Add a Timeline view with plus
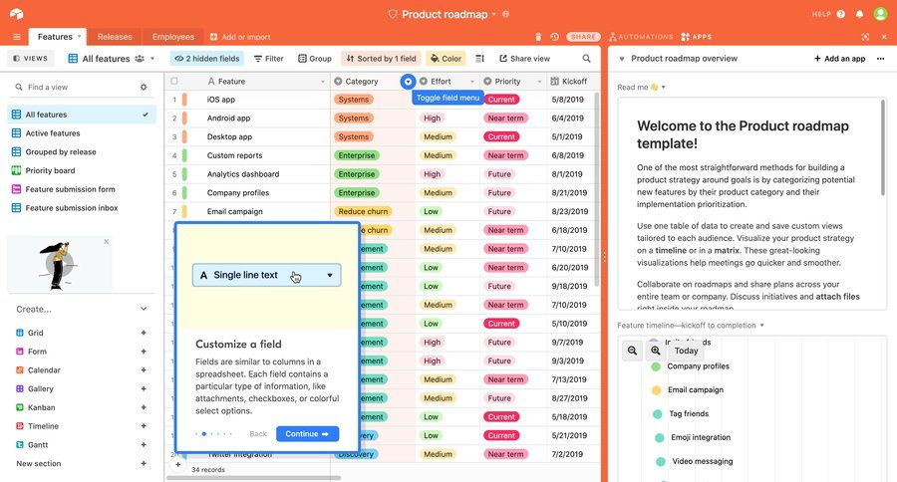This screenshot has height=482, width=897. click(144, 426)
